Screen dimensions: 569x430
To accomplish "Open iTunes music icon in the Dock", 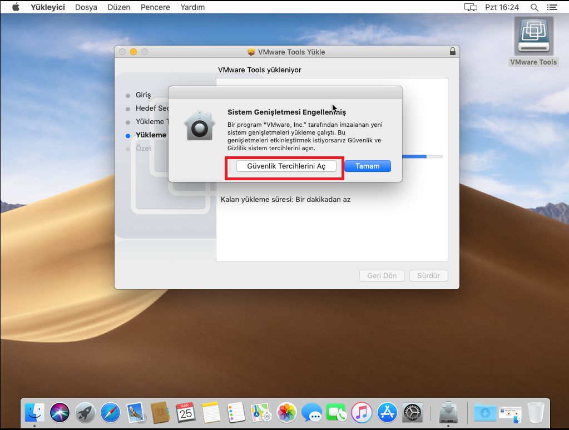I will [x=362, y=413].
